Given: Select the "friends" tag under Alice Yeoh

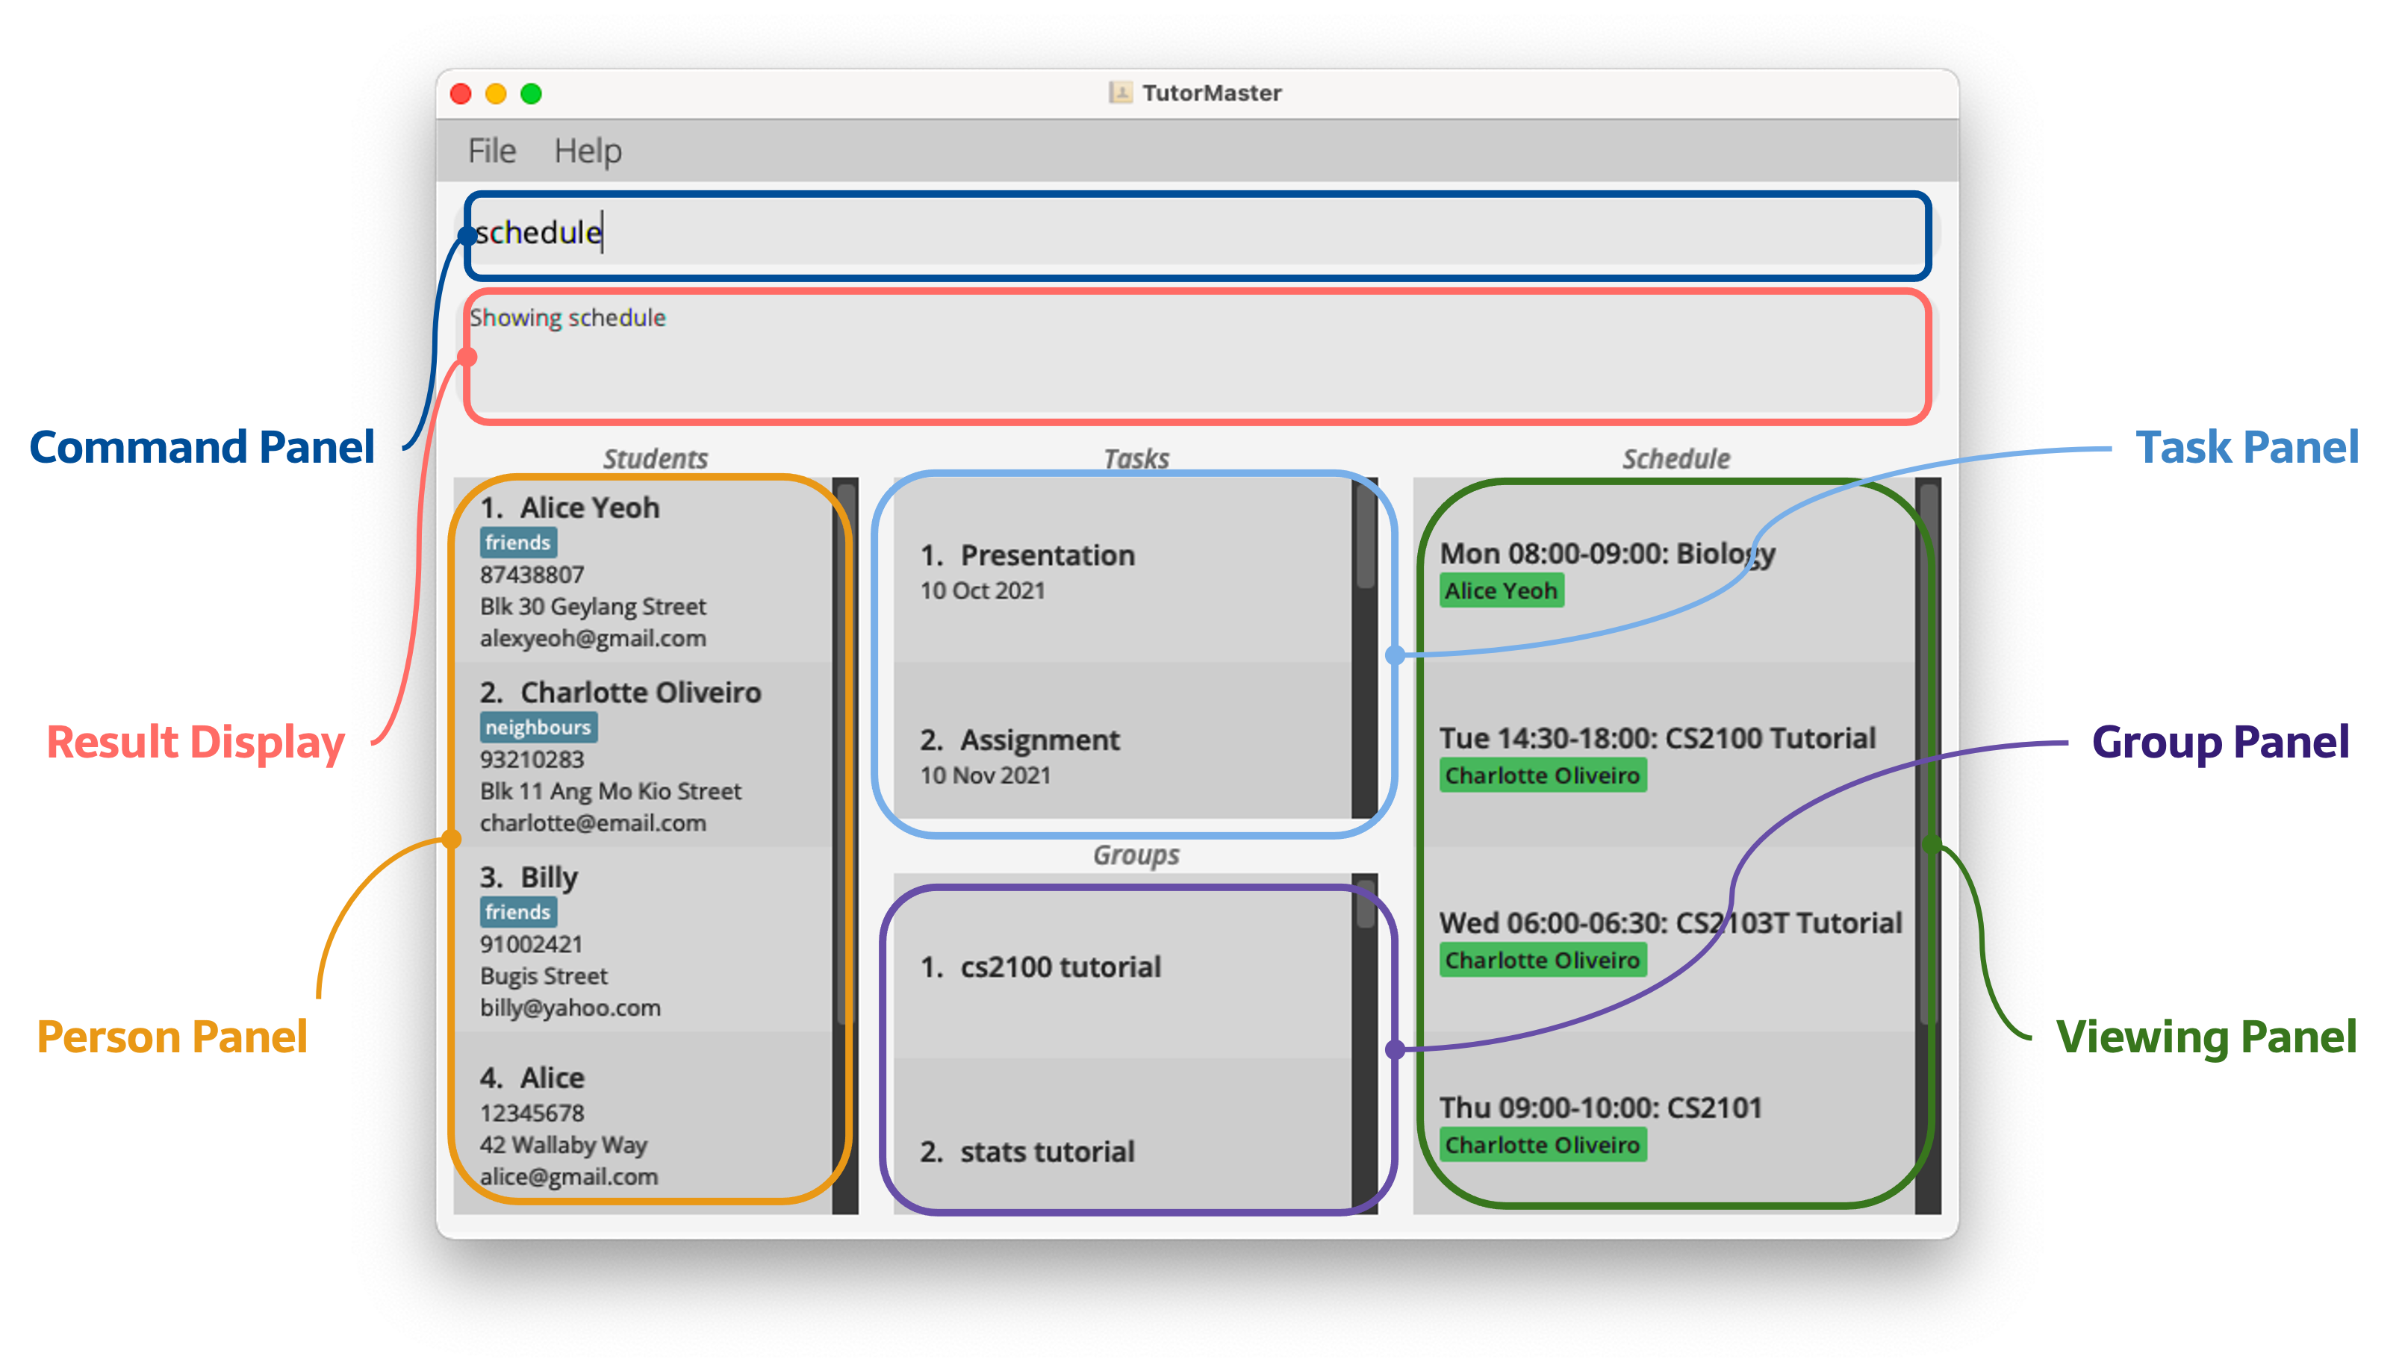Looking at the screenshot, I should [517, 541].
